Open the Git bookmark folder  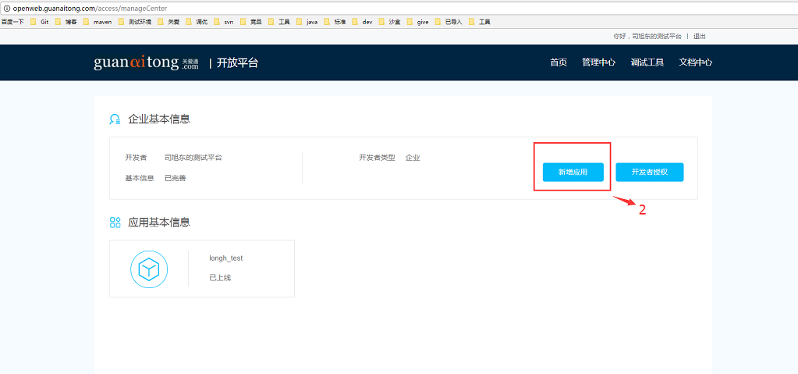40,22
